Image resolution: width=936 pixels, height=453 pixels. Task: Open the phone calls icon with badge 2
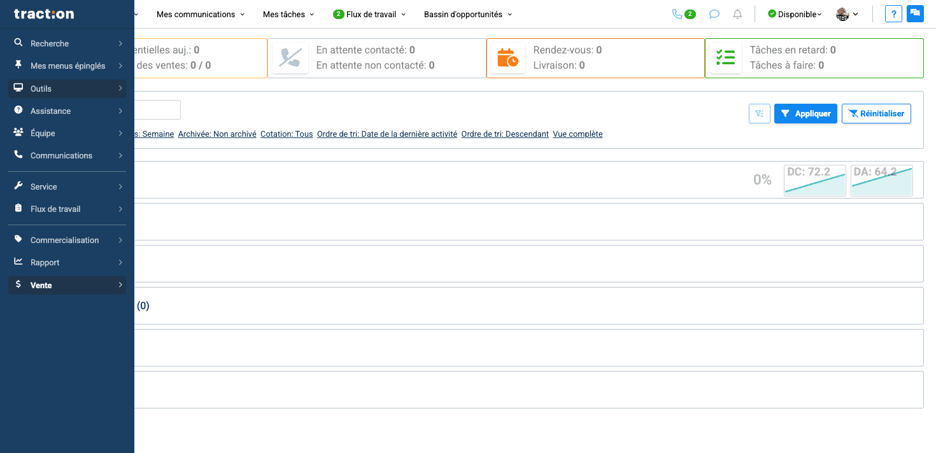point(683,14)
